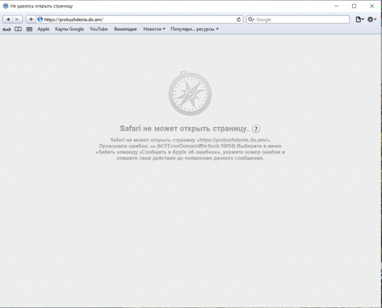
Task: Expand the Популярн... ресурсы folder
Action: (195, 29)
